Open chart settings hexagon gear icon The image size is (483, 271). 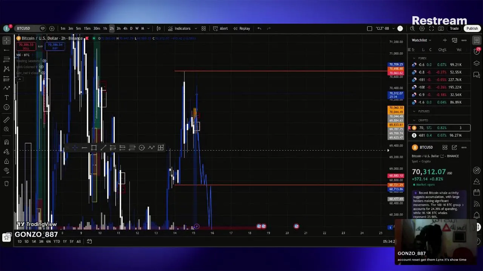422,28
